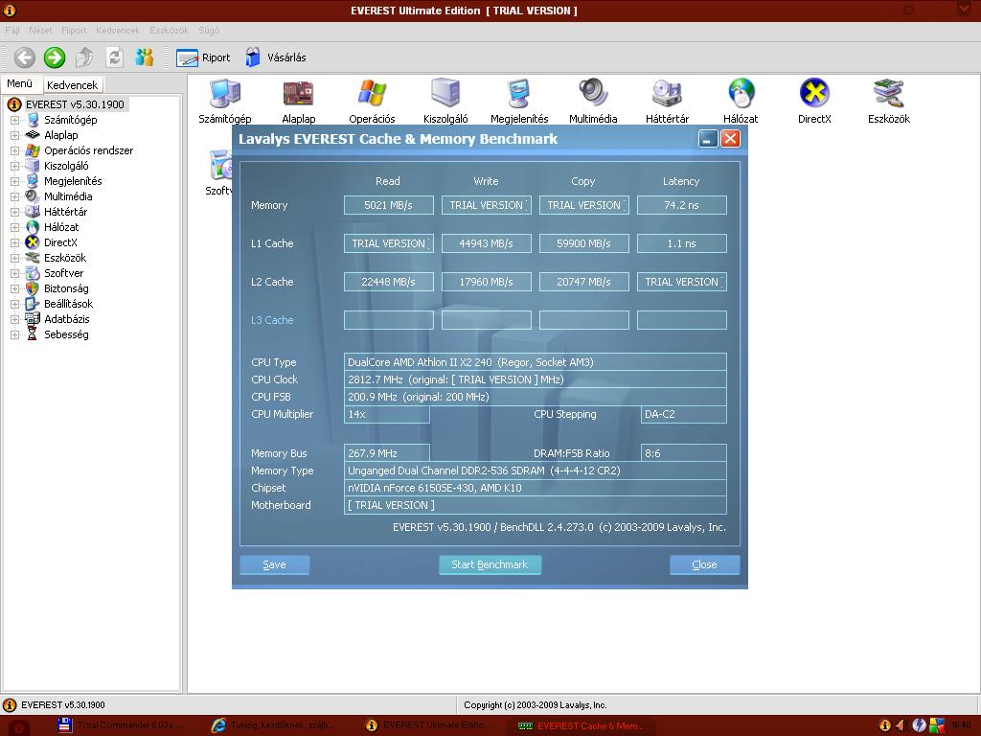Open the Alaplap motherboard icon
The height and width of the screenshot is (736, 981).
click(299, 102)
